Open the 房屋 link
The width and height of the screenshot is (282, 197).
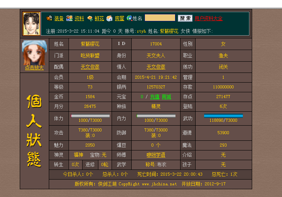click(x=119, y=18)
